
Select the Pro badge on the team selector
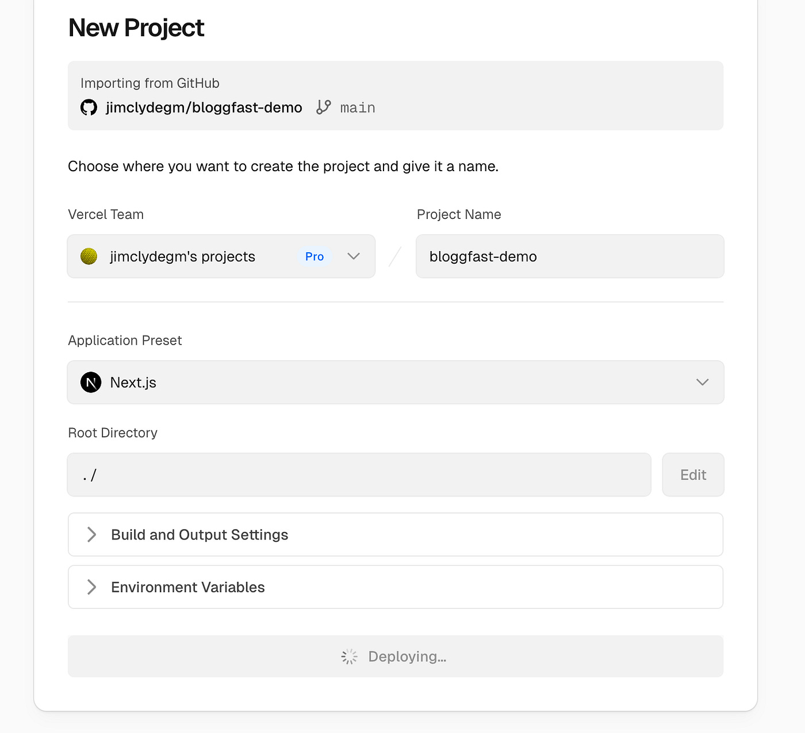coord(314,256)
